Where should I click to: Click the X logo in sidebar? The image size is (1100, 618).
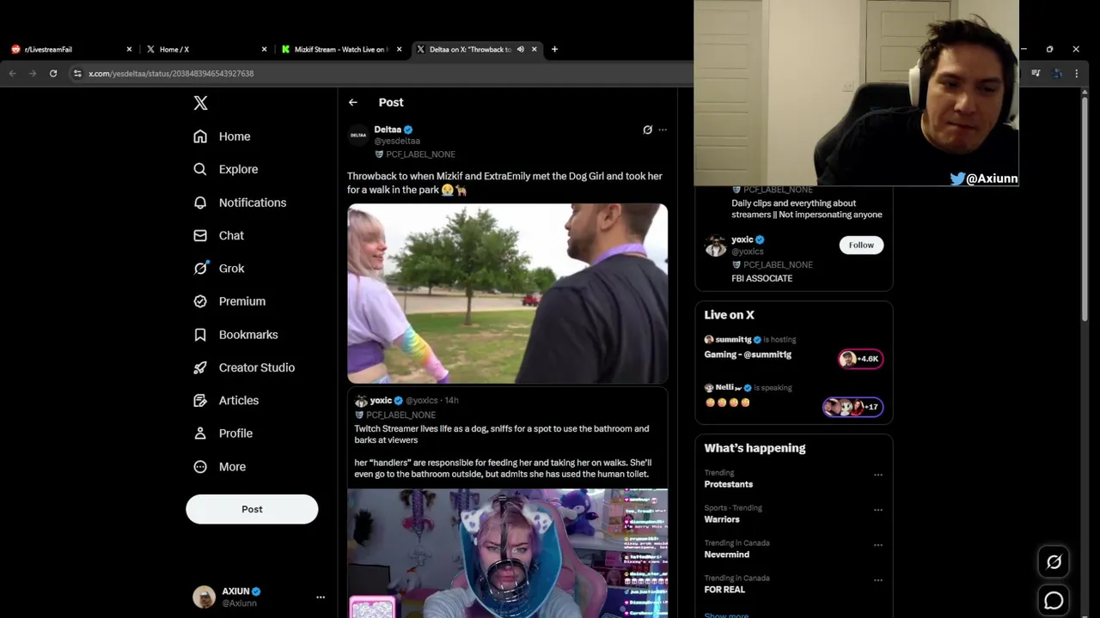(200, 103)
